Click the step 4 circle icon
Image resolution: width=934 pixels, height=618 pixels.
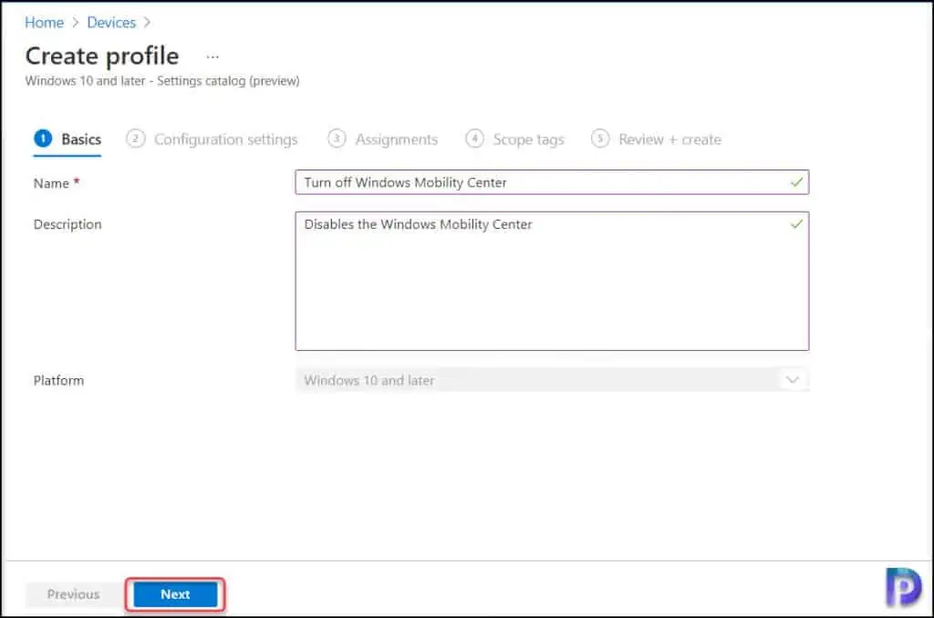tap(474, 139)
